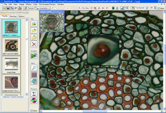Click the Sigma process icon
Screen dimensions: 166x113
(x=34, y=94)
